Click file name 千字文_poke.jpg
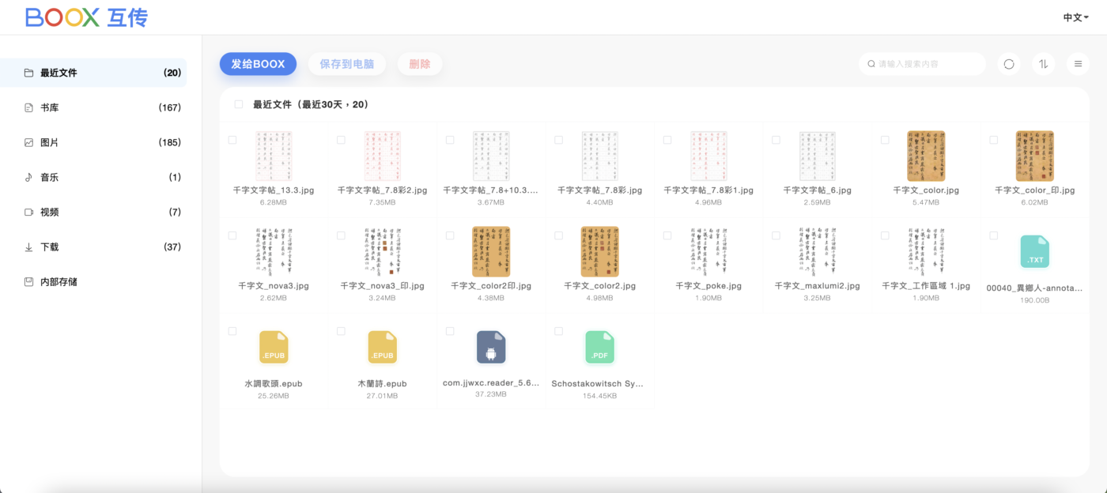 [x=708, y=286]
